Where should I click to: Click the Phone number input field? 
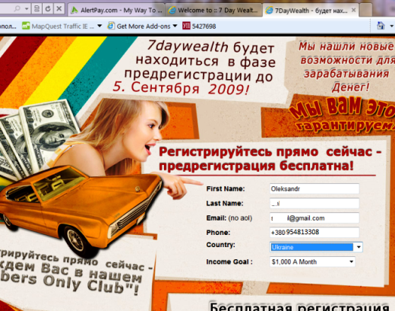tap(314, 232)
